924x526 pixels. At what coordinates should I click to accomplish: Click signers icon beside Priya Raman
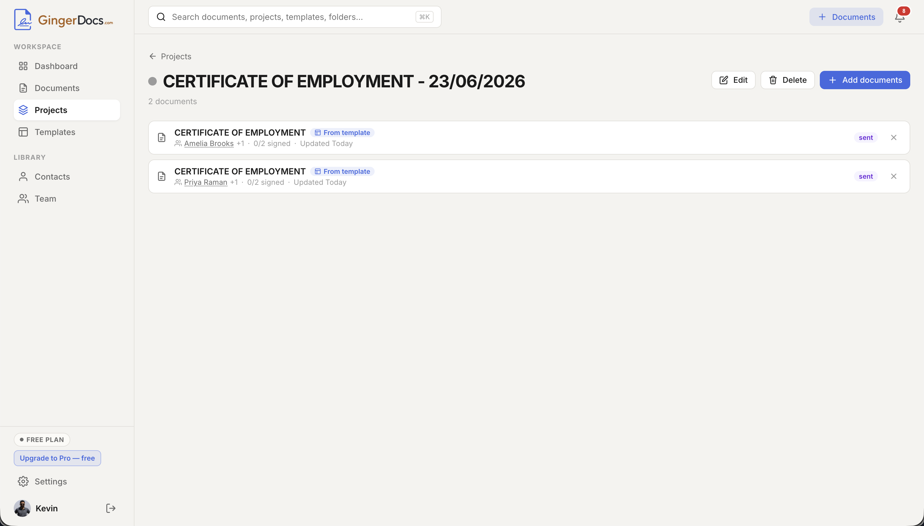pos(178,182)
